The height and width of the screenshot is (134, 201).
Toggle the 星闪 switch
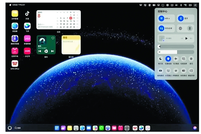click(x=191, y=59)
